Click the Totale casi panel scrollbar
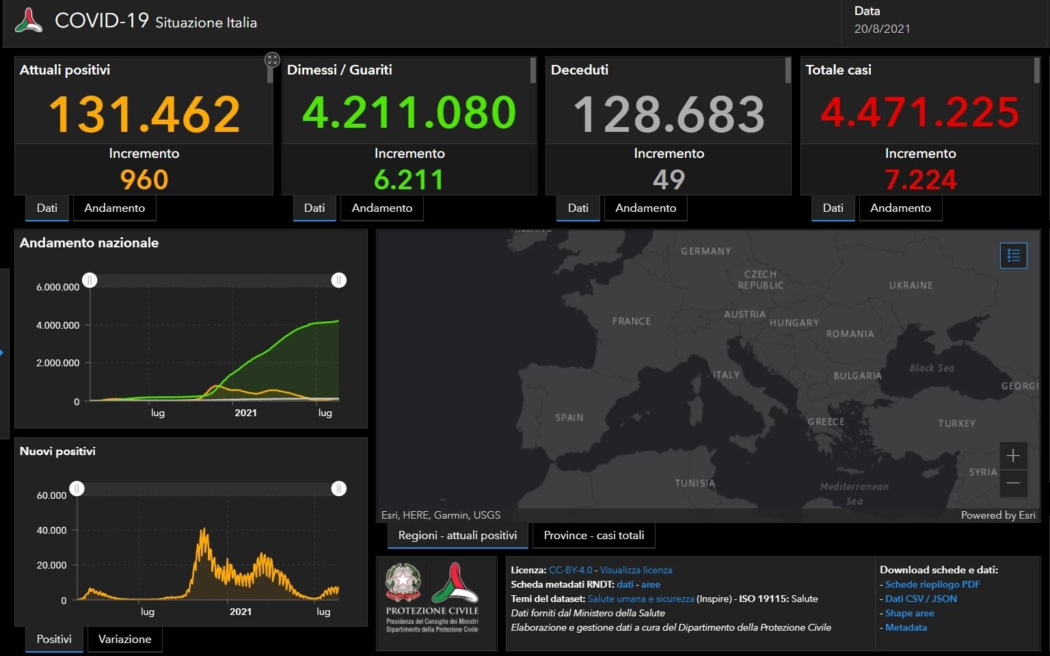1050x656 pixels. [1037, 70]
